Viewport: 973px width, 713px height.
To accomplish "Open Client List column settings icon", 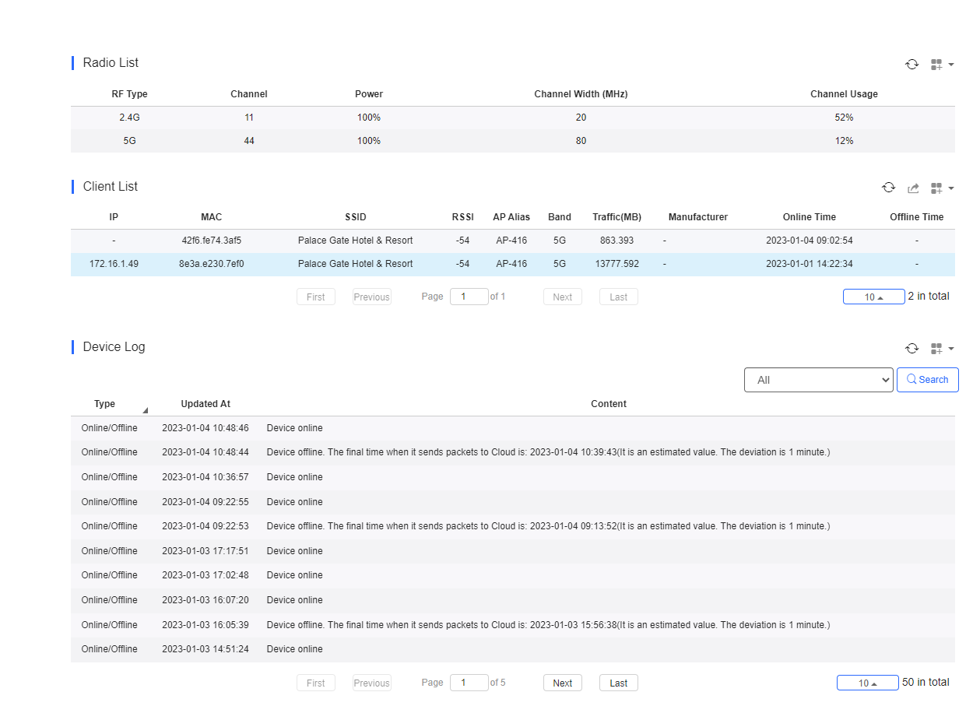I will (941, 188).
